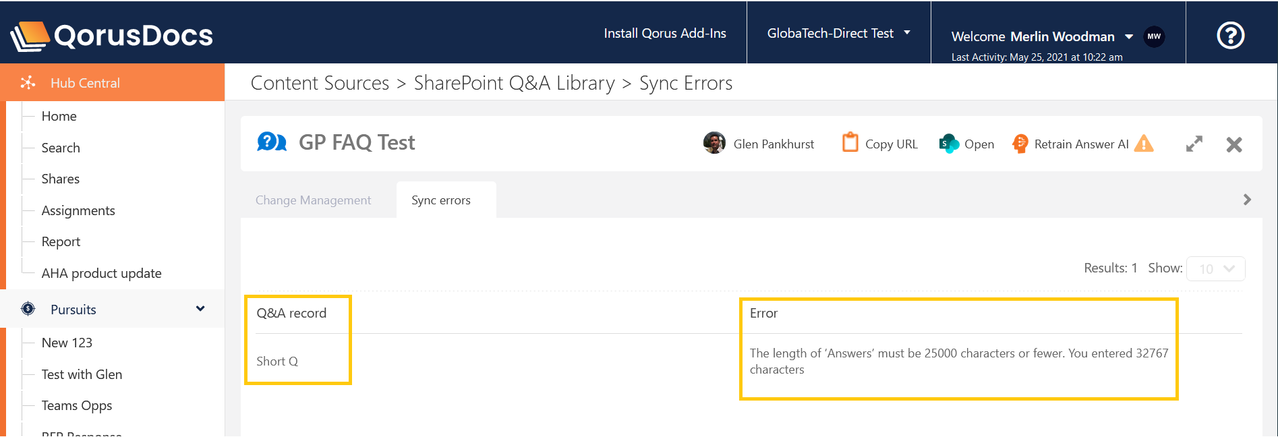Click the Retrain Answer AI icon

click(1020, 144)
